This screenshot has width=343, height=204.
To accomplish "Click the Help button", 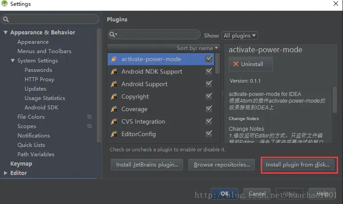I will point(322,194).
